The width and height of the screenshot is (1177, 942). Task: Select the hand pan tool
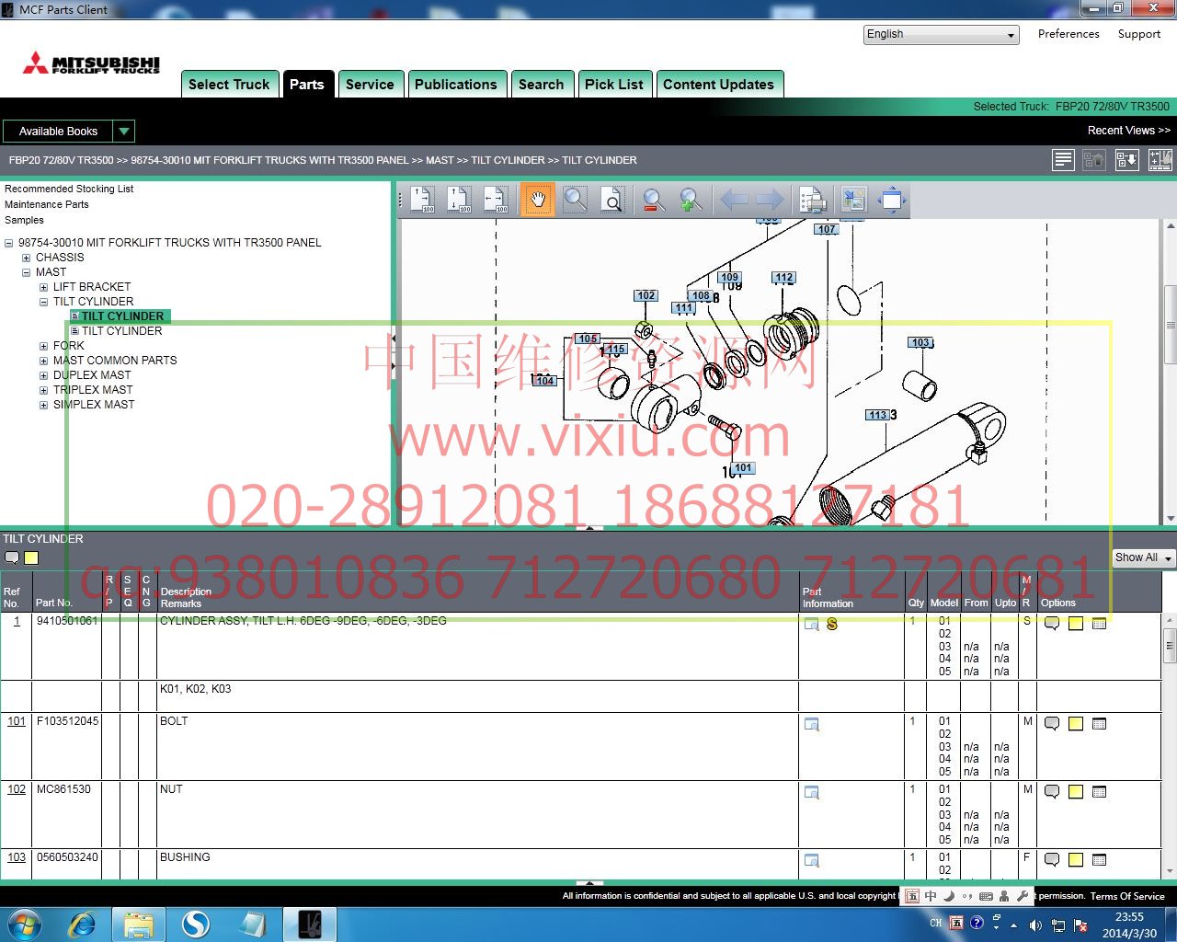(538, 200)
